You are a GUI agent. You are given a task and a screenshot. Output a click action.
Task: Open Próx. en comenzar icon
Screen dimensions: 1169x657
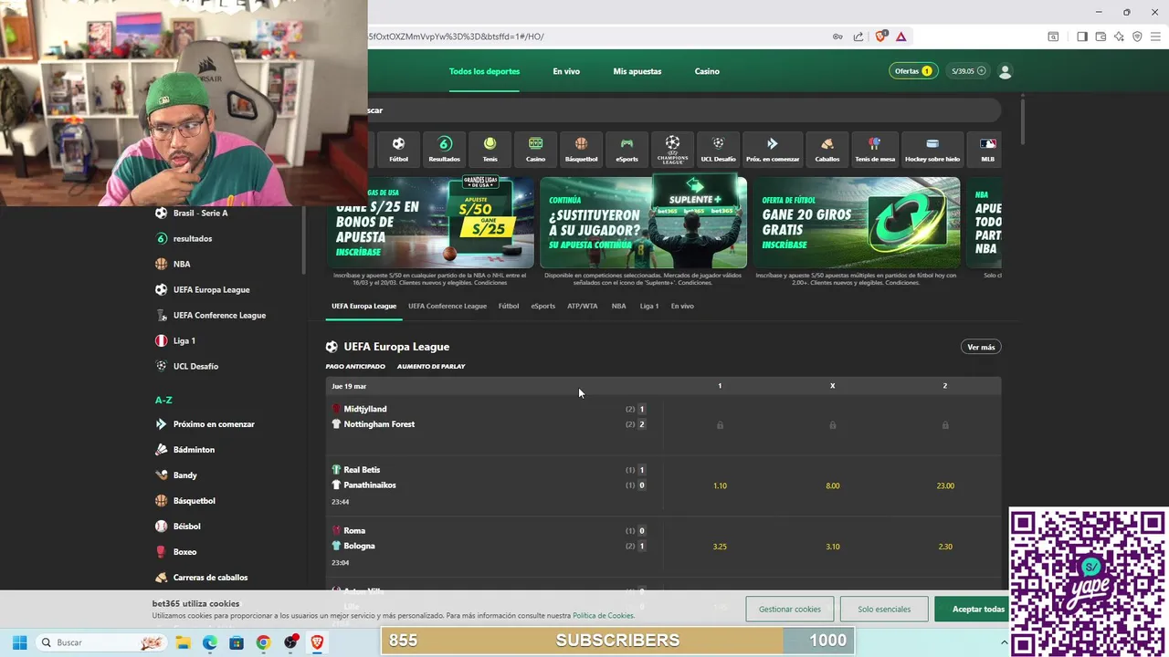(x=773, y=149)
